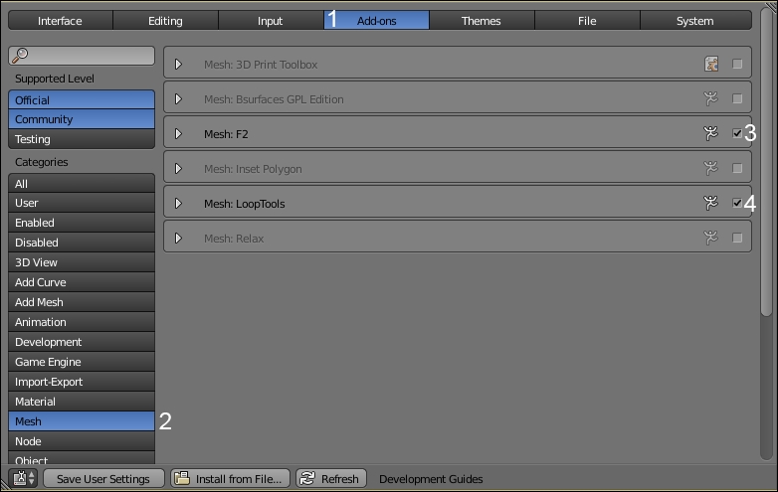This screenshot has width=778, height=492.
Task: Open the Development Guides link
Action: click(x=431, y=479)
